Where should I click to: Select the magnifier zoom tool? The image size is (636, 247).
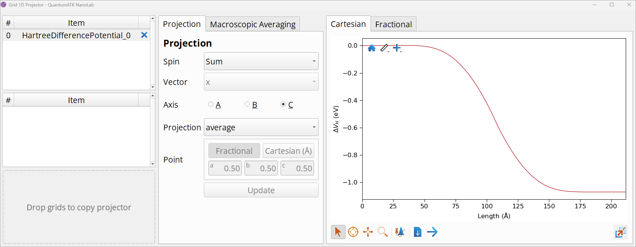tap(383, 232)
